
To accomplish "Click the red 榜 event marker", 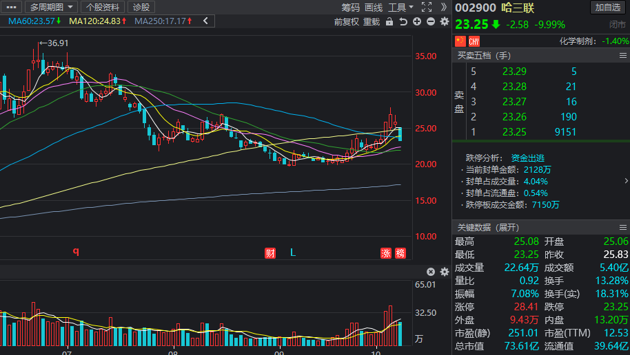I will [400, 253].
